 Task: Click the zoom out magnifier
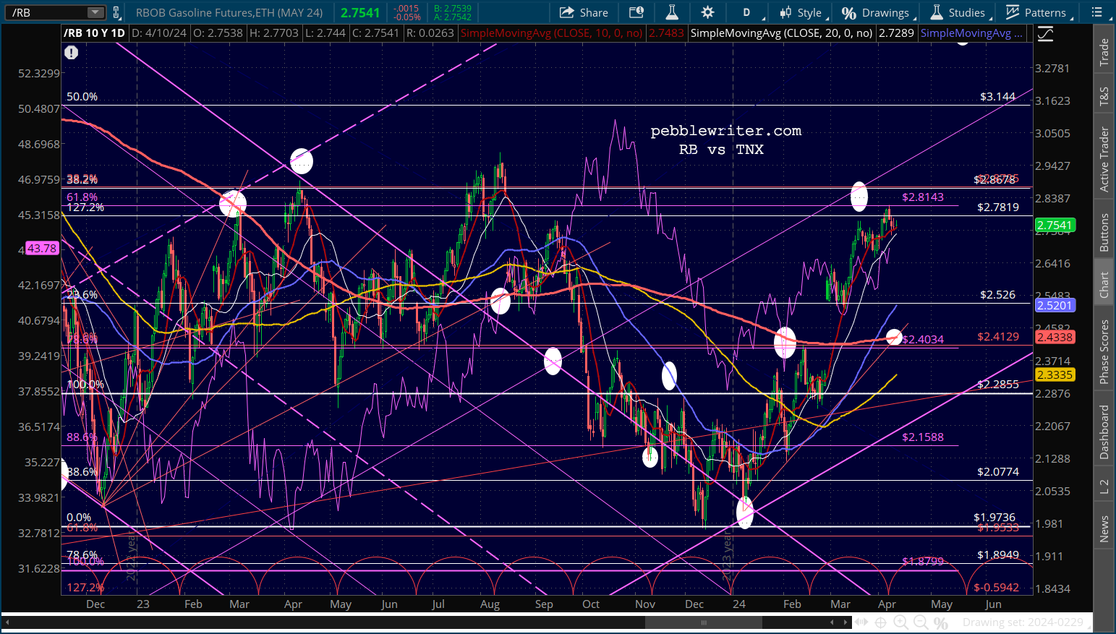tap(920, 622)
